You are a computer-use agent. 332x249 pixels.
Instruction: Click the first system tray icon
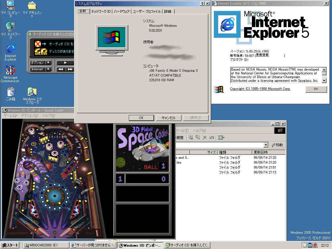305,245
